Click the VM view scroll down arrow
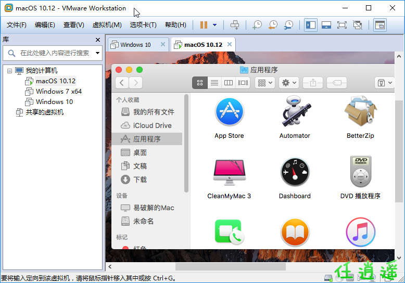Viewport: 405px width, 283px height. click(399, 258)
